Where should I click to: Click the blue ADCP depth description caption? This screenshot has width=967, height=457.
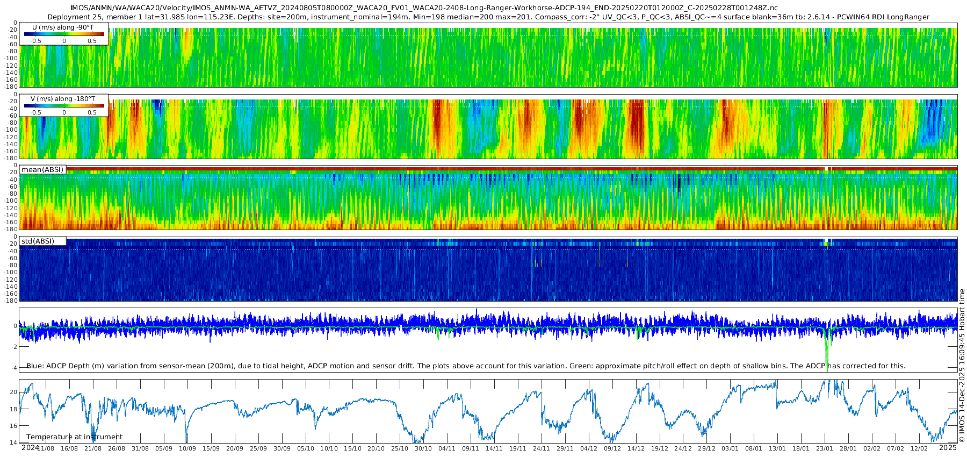(466, 366)
